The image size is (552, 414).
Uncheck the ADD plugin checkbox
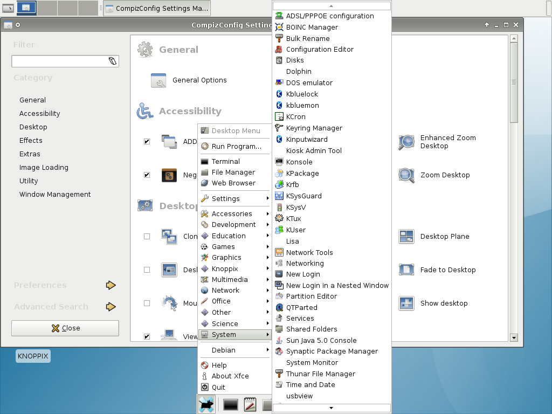tap(147, 142)
